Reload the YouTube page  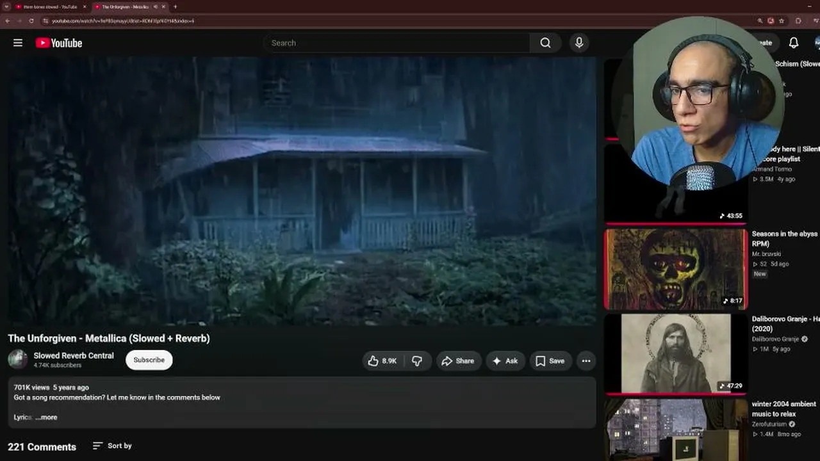click(x=31, y=20)
